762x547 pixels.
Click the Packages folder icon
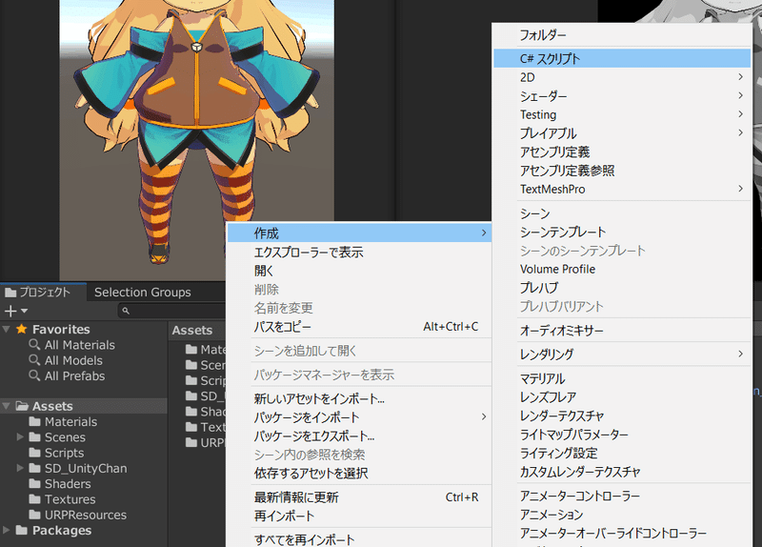pos(21,530)
